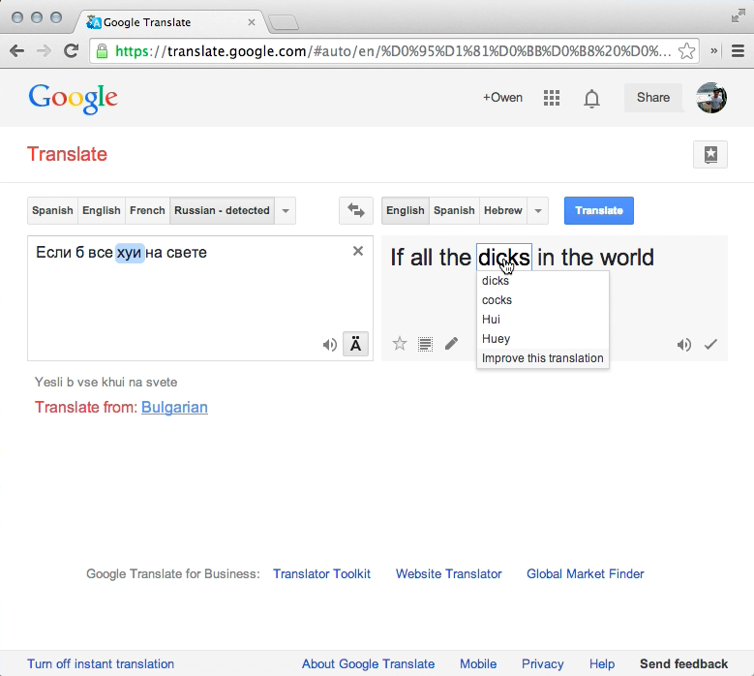This screenshot has height=676, width=754.
Task: Suggest an edit with the pencil icon
Action: click(451, 344)
